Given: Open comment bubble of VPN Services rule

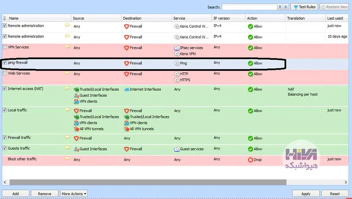Looking at the screenshot, I should [x=67, y=47].
